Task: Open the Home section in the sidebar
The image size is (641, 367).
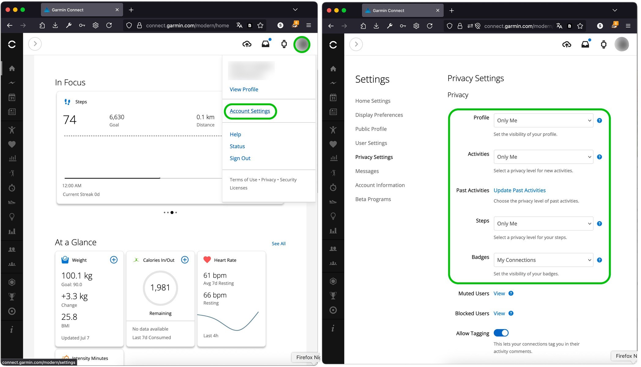Action: point(12,68)
